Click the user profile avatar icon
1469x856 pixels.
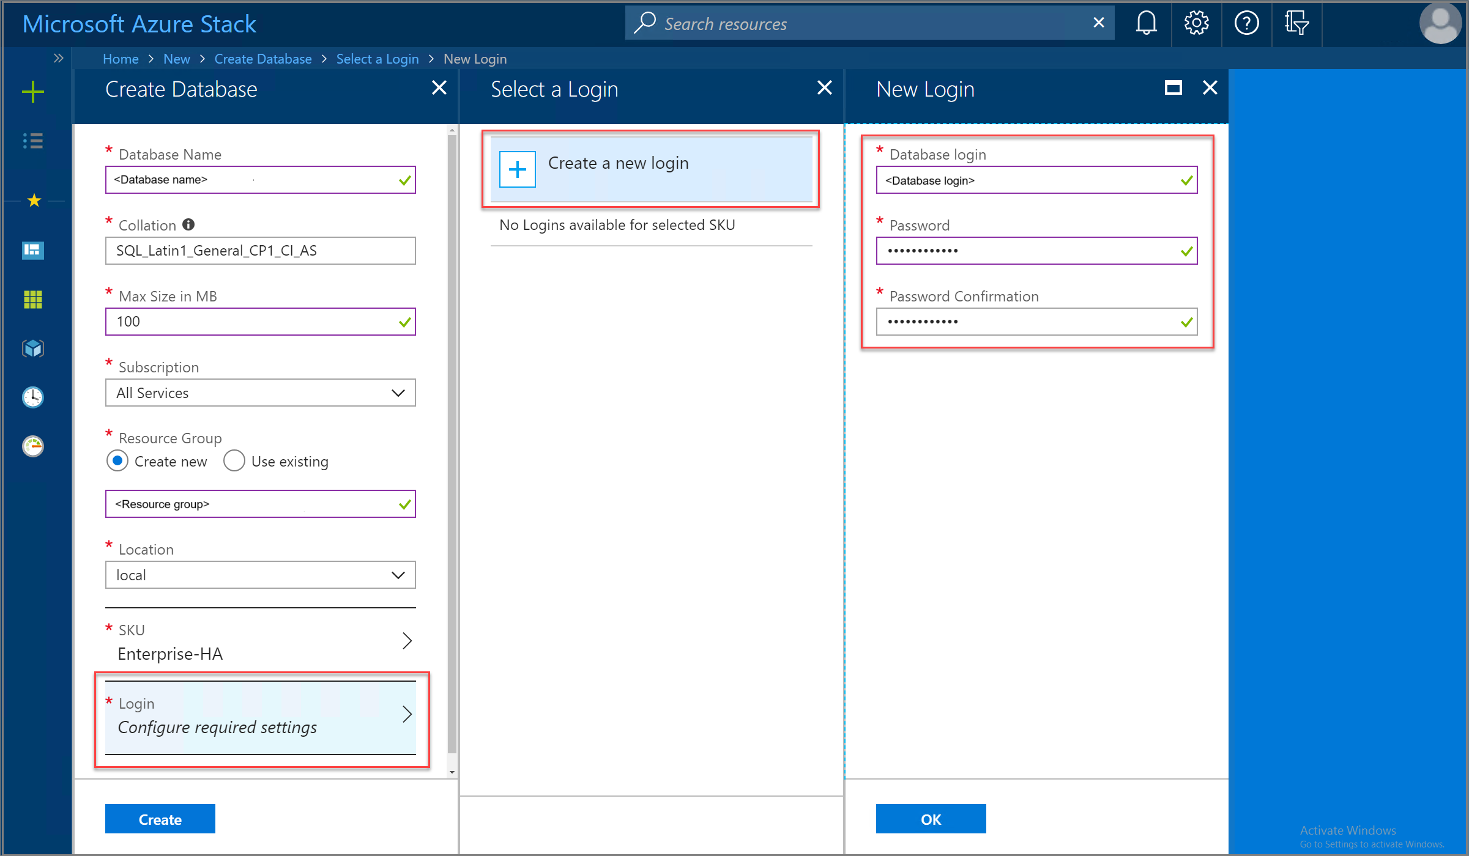1440,23
